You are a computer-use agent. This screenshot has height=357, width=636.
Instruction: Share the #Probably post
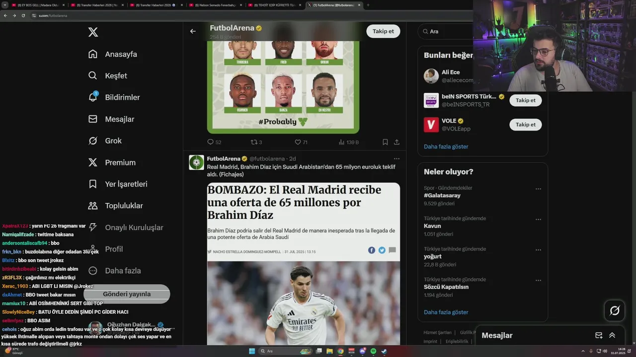click(397, 142)
